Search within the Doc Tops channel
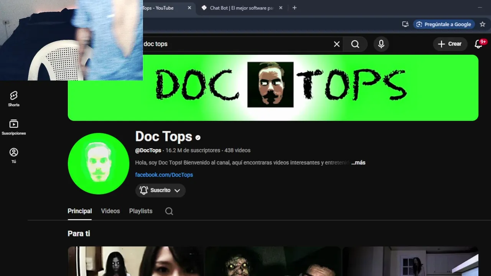The height and width of the screenshot is (276, 491). click(x=169, y=211)
